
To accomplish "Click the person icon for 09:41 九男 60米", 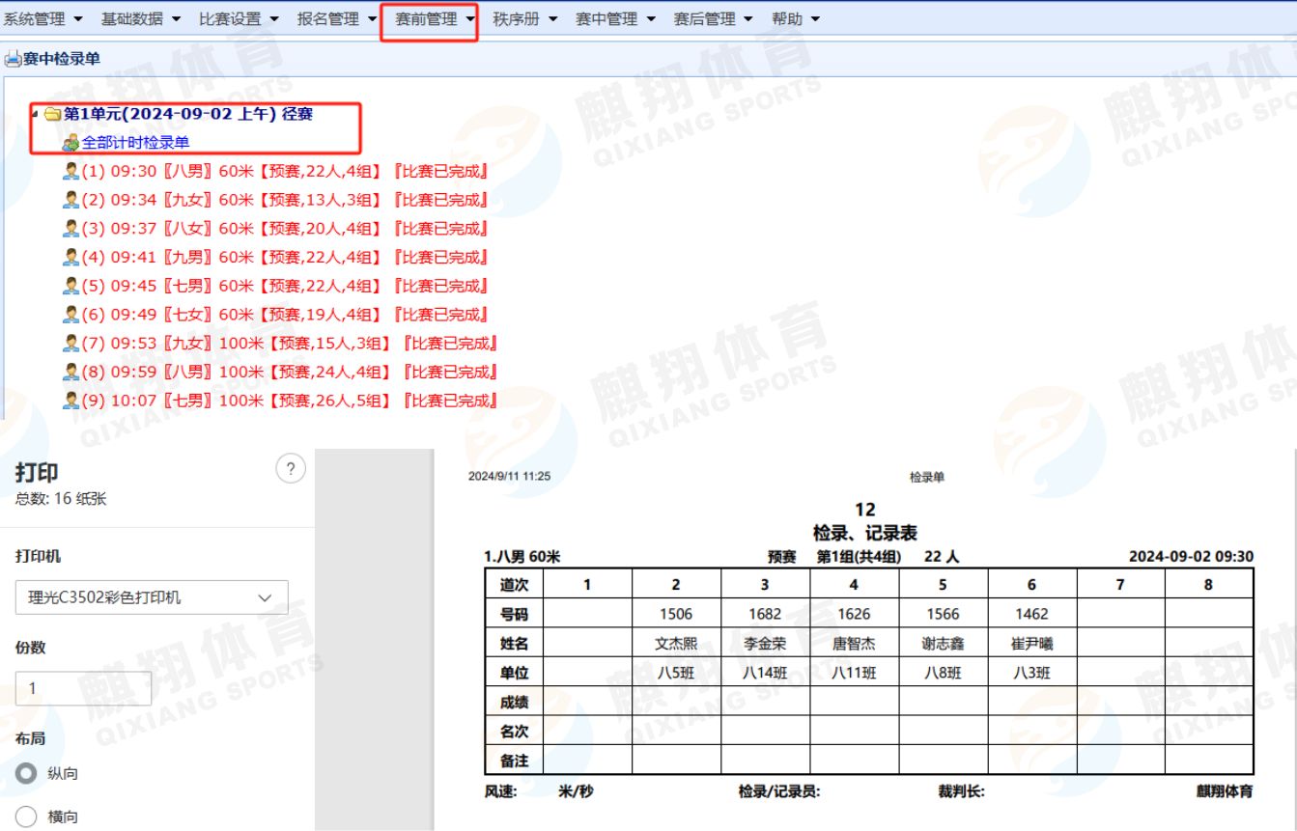I will coord(70,258).
